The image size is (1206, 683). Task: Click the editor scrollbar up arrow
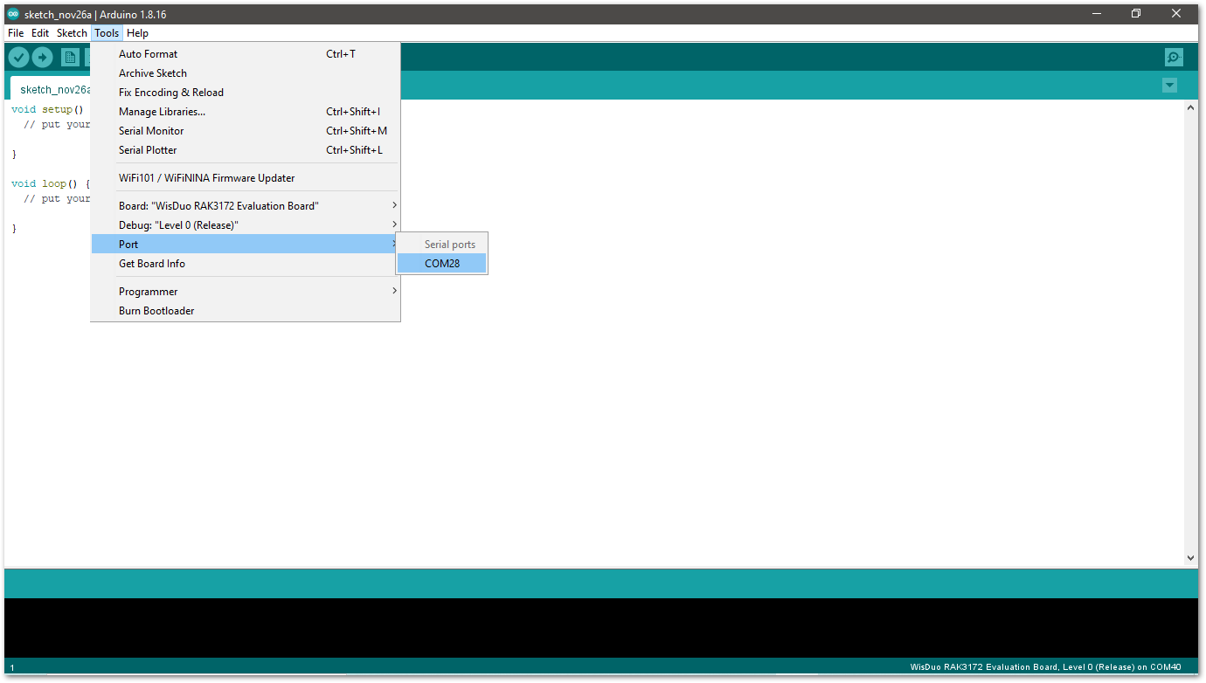coord(1190,107)
